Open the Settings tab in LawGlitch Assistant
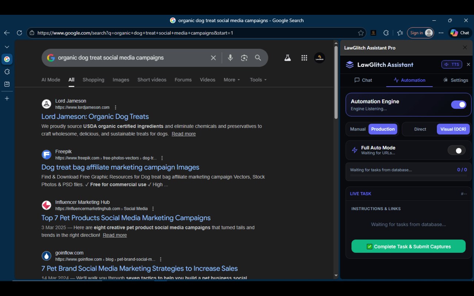 pyautogui.click(x=455, y=80)
